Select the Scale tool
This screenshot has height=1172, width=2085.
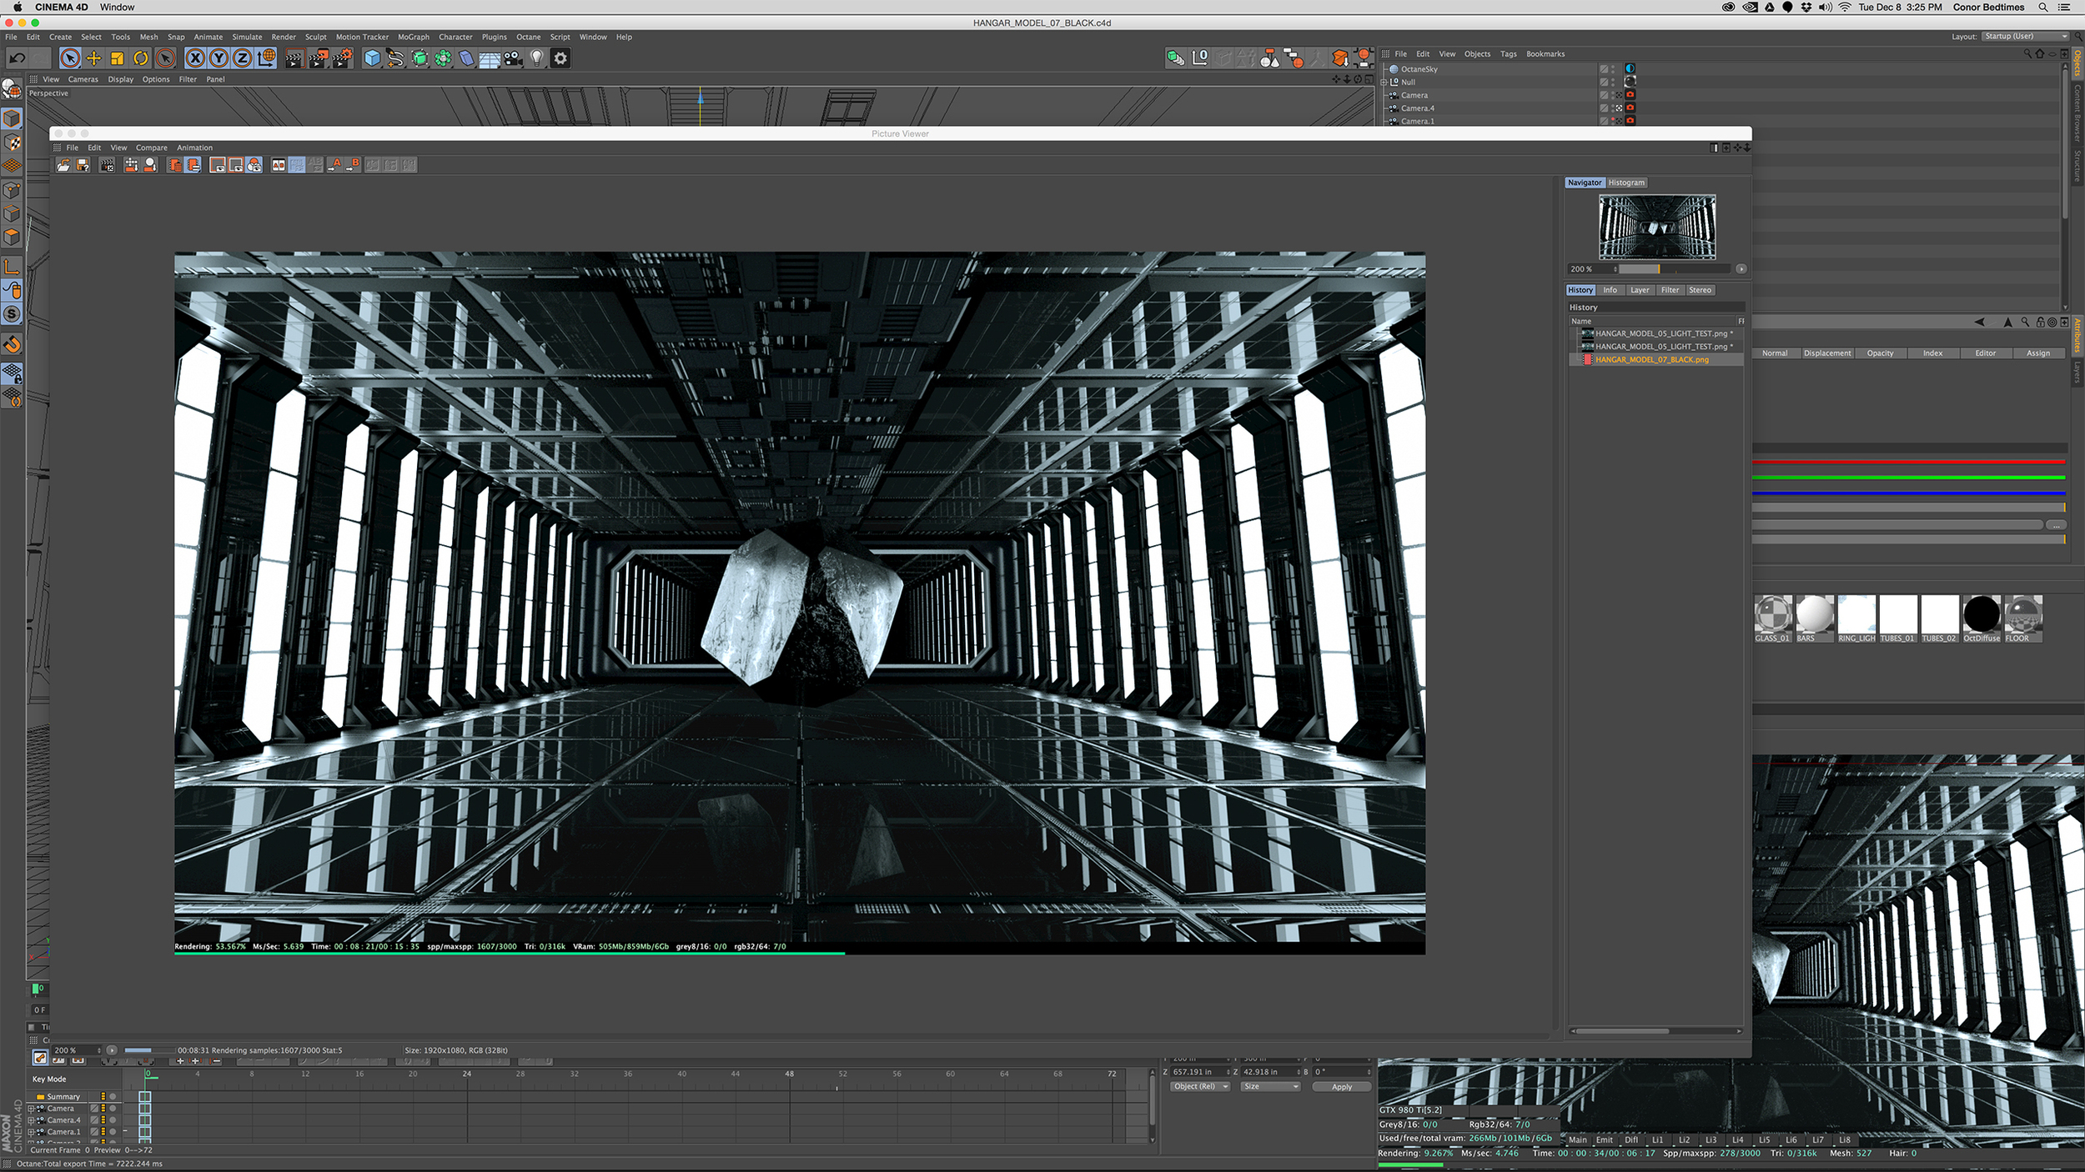tap(117, 58)
